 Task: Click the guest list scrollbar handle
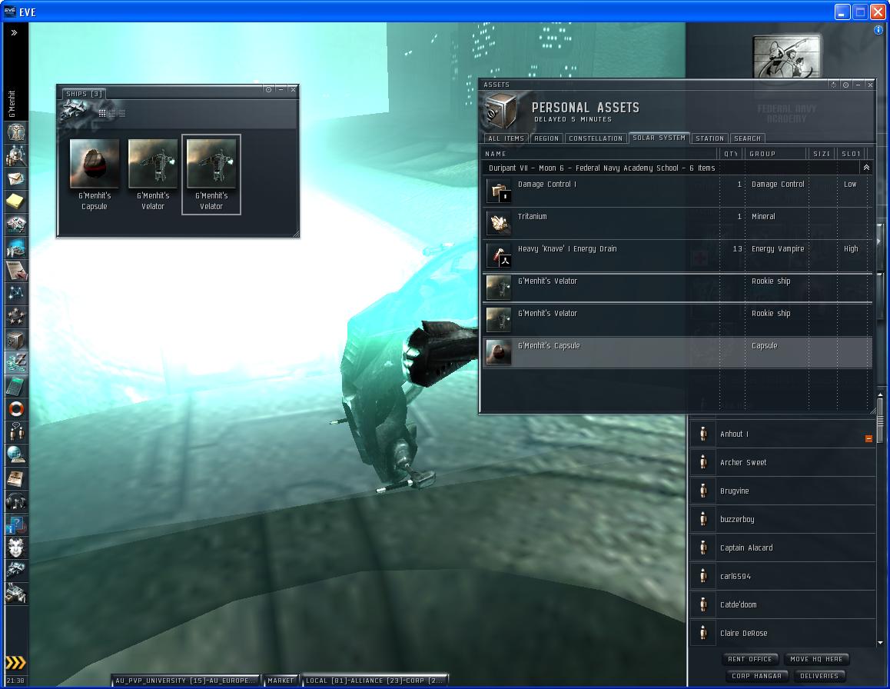pyautogui.click(x=880, y=421)
